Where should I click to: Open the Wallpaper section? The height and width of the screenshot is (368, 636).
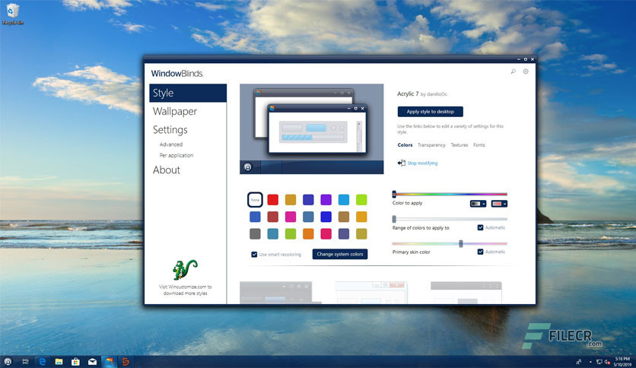point(175,112)
